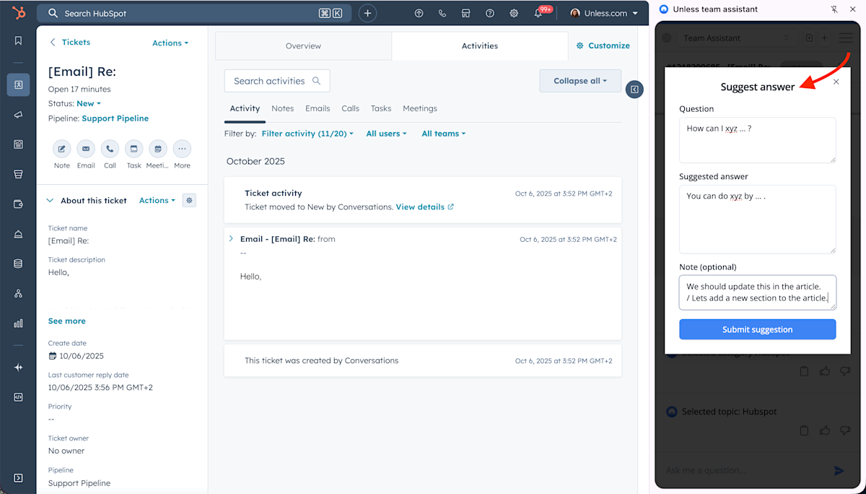
Task: Click the HubSpot sprocket logo
Action: 18,13
